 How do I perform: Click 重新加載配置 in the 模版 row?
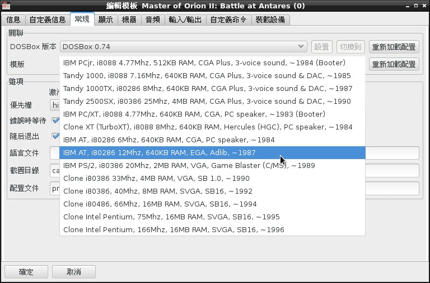click(x=394, y=64)
